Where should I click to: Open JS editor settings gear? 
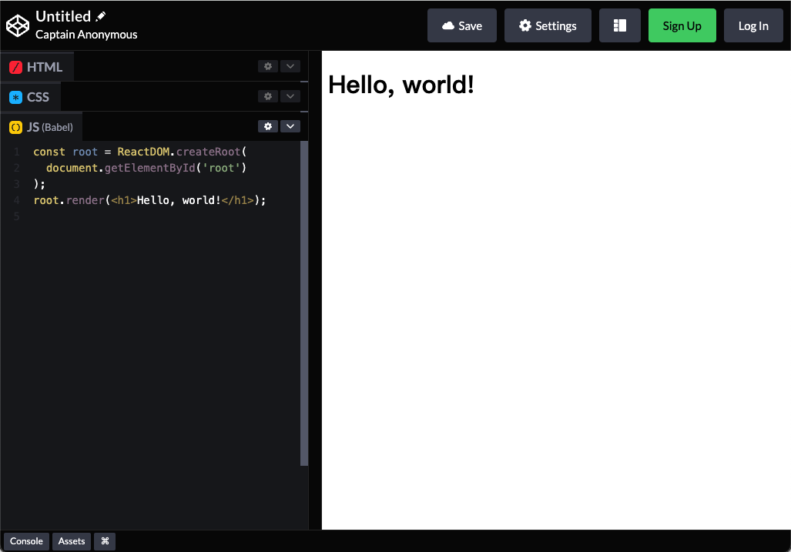coord(268,126)
